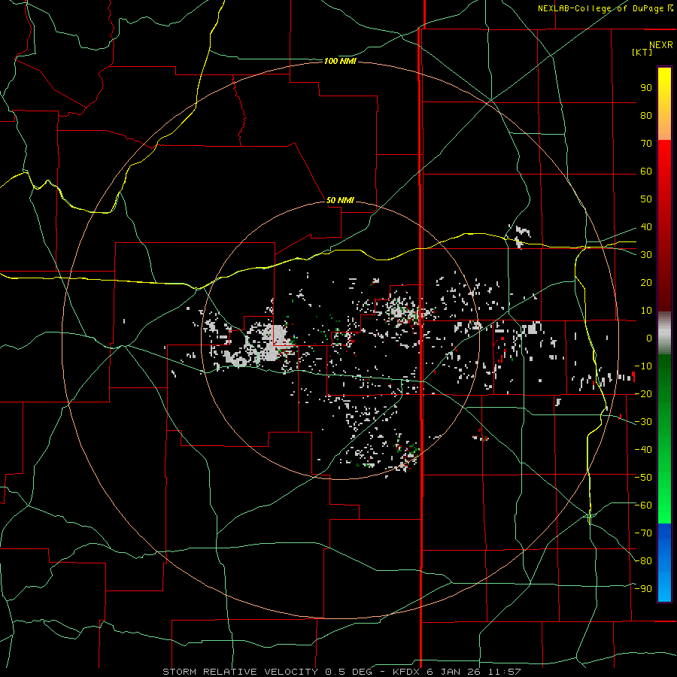
Task: Click the -40 scale value
Action: [643, 450]
